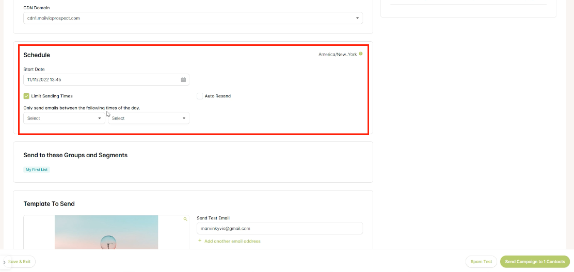Enable the Auto Resend checkbox
This screenshot has height=272, width=574.
click(x=200, y=96)
